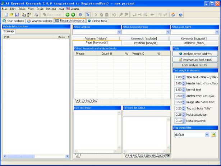
Task: Open the Positions [check] tab
Action: click(x=194, y=43)
